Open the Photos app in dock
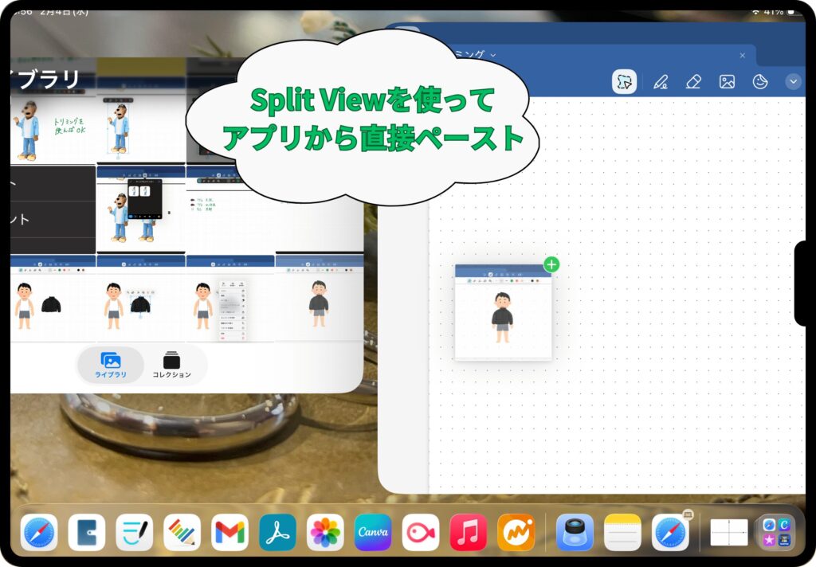Image resolution: width=816 pixels, height=567 pixels. pos(325,533)
